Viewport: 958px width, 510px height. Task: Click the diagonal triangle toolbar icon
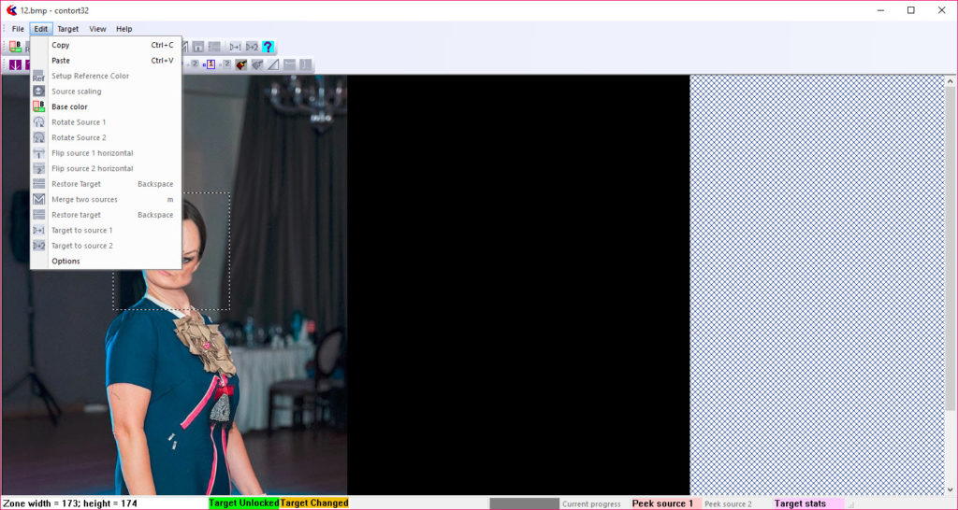(273, 64)
